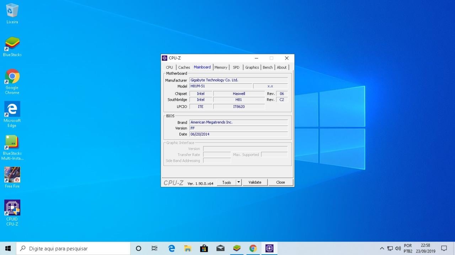Click the chipset revision value 06
This screenshot has width=455, height=255.
point(282,94)
